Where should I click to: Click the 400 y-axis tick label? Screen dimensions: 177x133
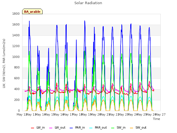click(x=17, y=89)
